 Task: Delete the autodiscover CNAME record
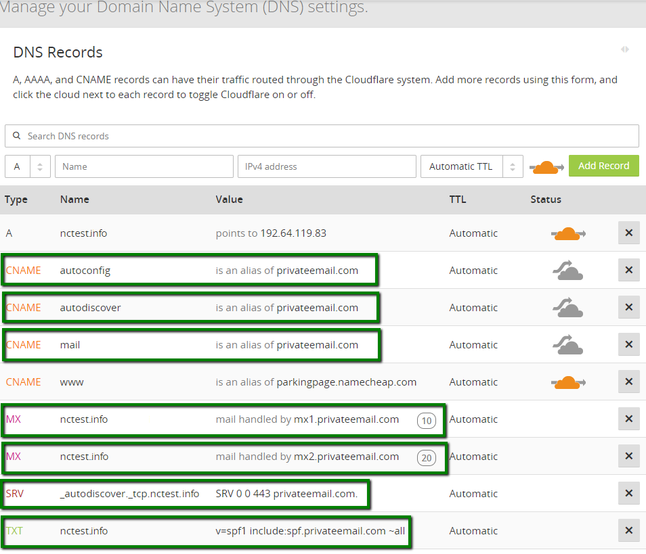(x=628, y=307)
